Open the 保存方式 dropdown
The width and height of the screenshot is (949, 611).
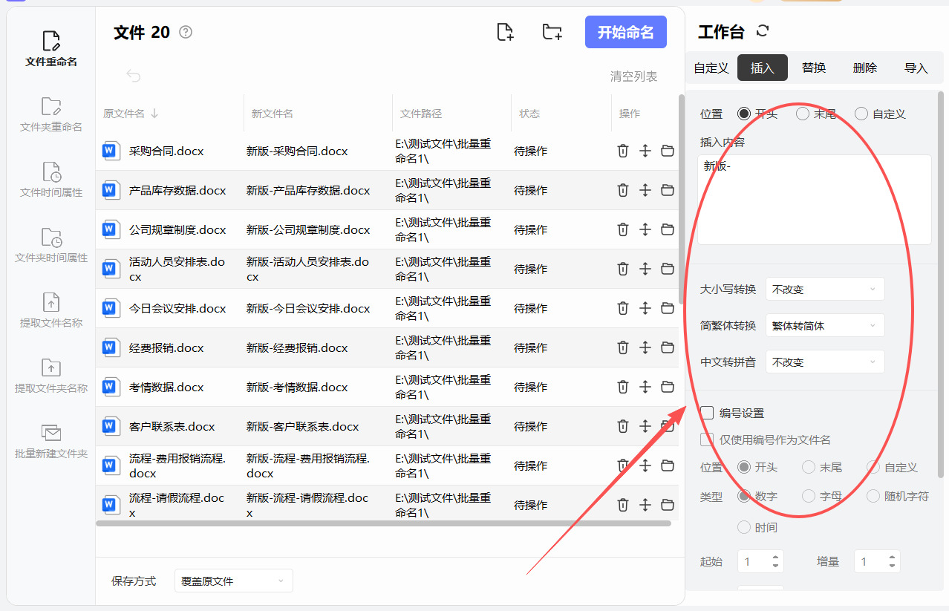(x=233, y=581)
